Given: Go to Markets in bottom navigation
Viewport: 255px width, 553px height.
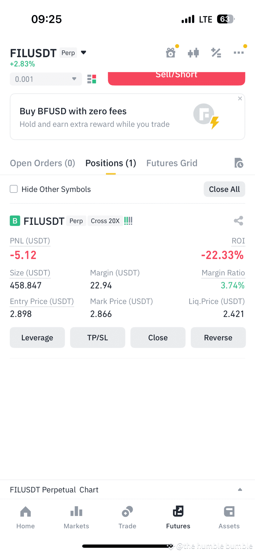Looking at the screenshot, I should pyautogui.click(x=76, y=517).
